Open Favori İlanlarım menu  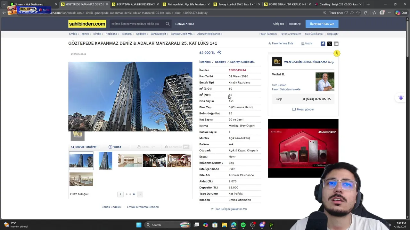[268, 34]
